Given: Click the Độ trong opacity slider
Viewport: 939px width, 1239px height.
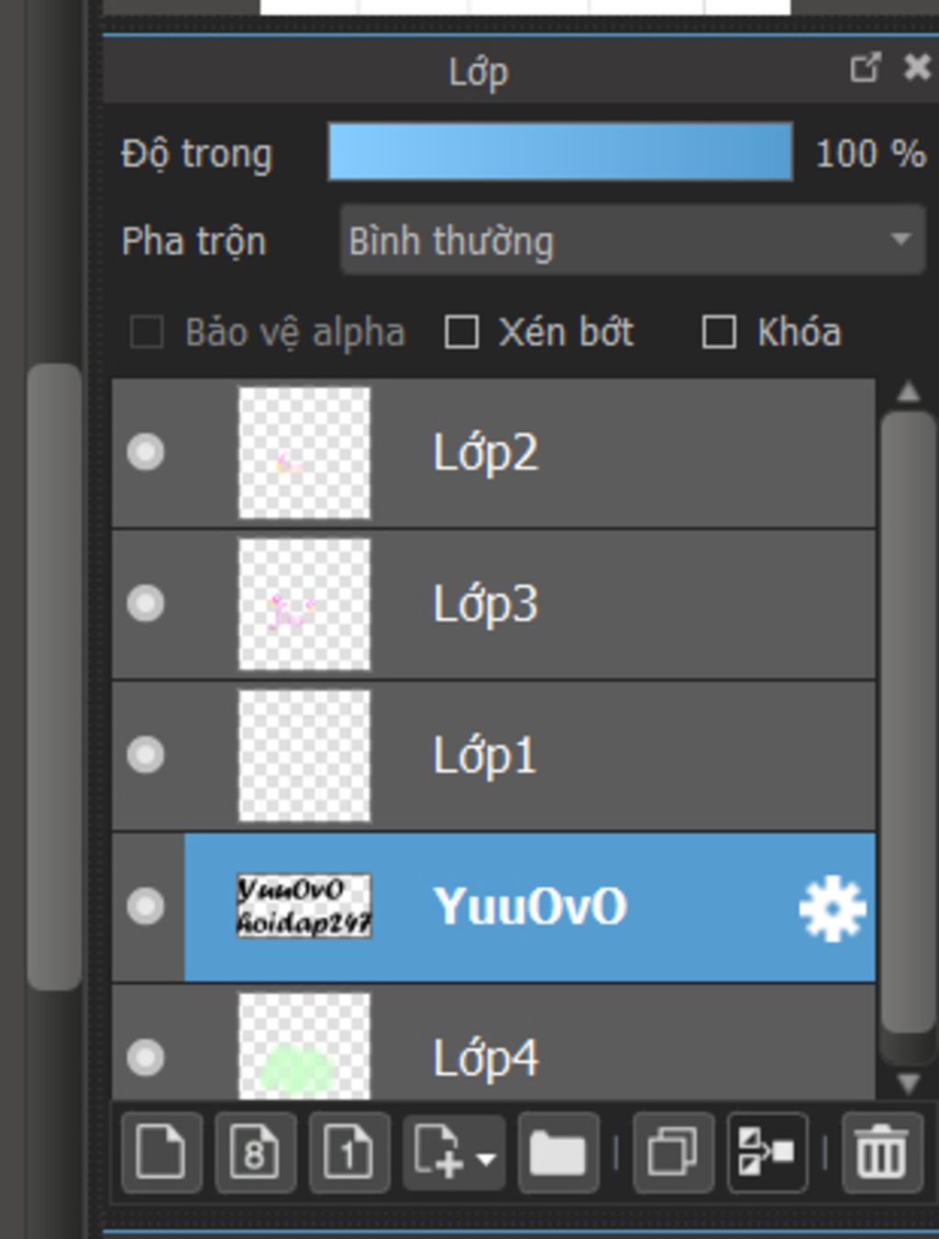Looking at the screenshot, I should click(x=559, y=152).
